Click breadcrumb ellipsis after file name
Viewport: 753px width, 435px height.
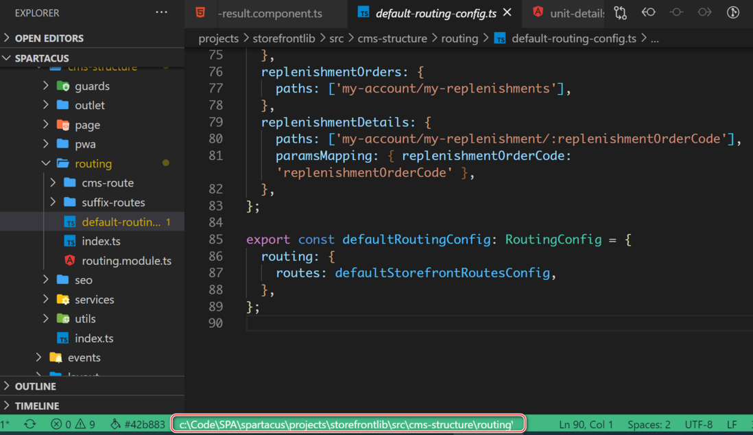pos(655,38)
